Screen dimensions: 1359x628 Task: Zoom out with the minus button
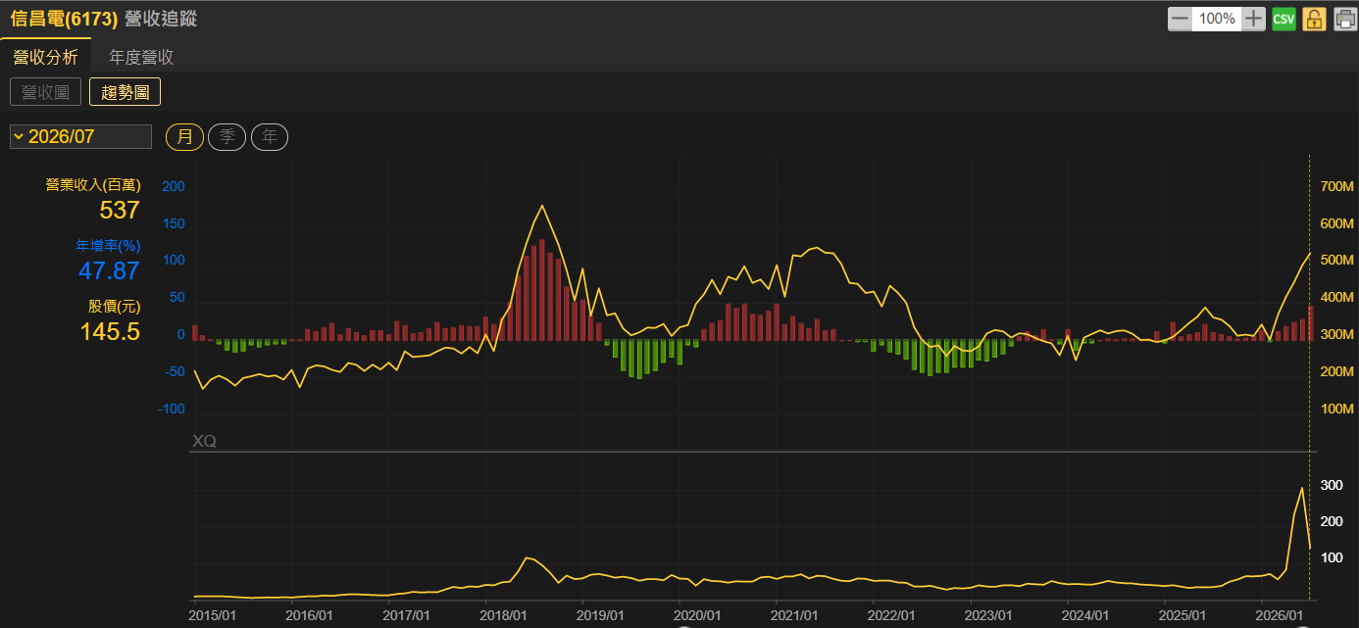[x=1181, y=19]
